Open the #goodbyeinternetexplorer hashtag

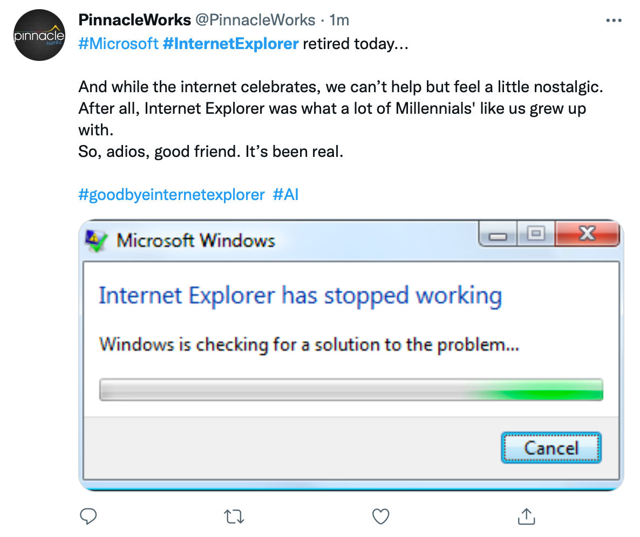pyautogui.click(x=172, y=194)
